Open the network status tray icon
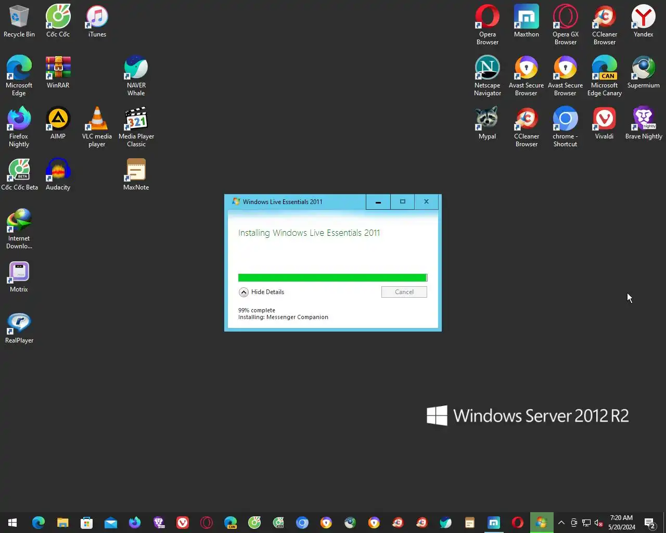This screenshot has width=666, height=533. pyautogui.click(x=586, y=523)
